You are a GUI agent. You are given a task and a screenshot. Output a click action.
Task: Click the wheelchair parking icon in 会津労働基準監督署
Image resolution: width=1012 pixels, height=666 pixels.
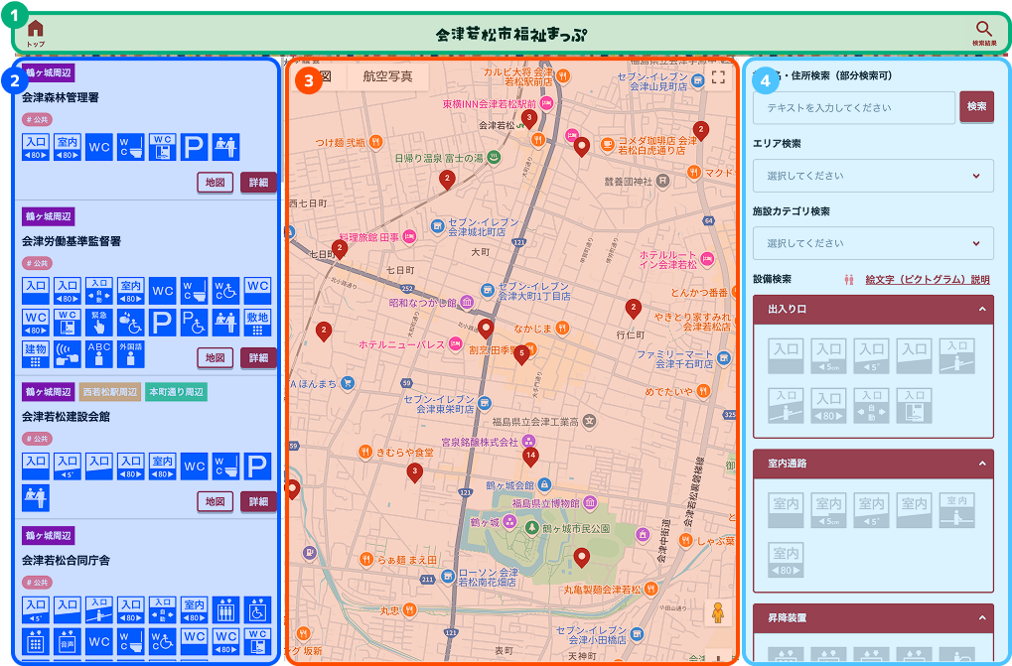point(194,323)
